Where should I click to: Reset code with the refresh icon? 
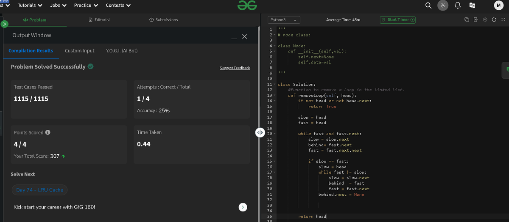[x=494, y=20]
